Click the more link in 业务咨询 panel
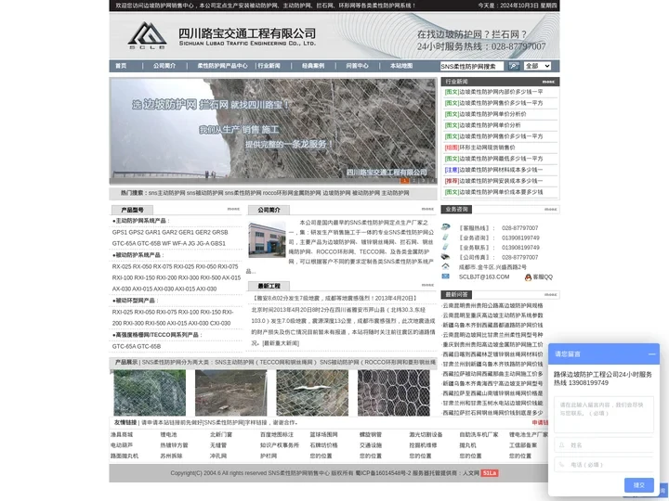The height and width of the screenshot is (501, 669). (550, 210)
